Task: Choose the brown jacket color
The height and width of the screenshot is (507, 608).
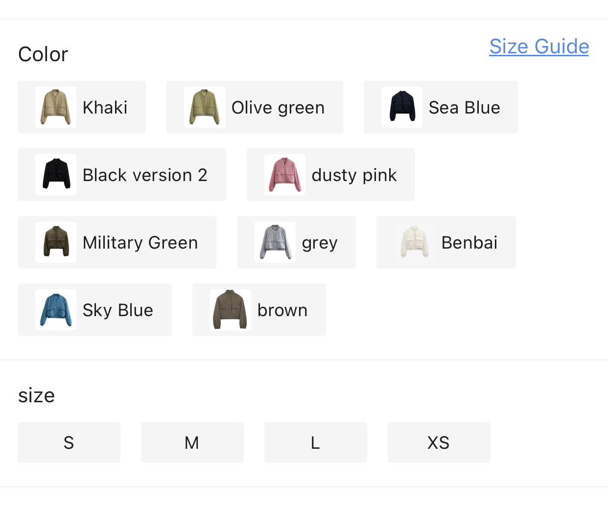Action: tap(259, 310)
